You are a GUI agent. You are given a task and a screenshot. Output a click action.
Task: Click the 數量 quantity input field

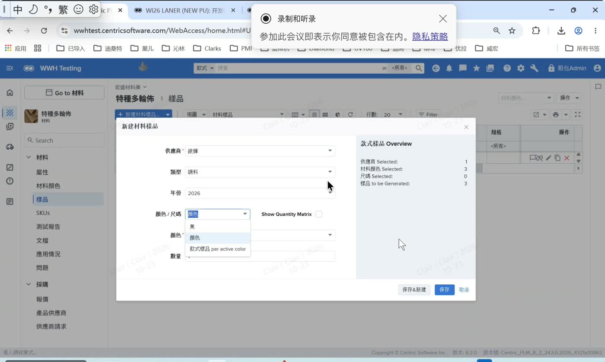pos(260,256)
